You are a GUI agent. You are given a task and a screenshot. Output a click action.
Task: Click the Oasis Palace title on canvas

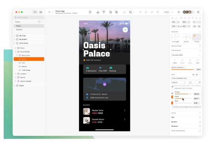tap(97, 50)
